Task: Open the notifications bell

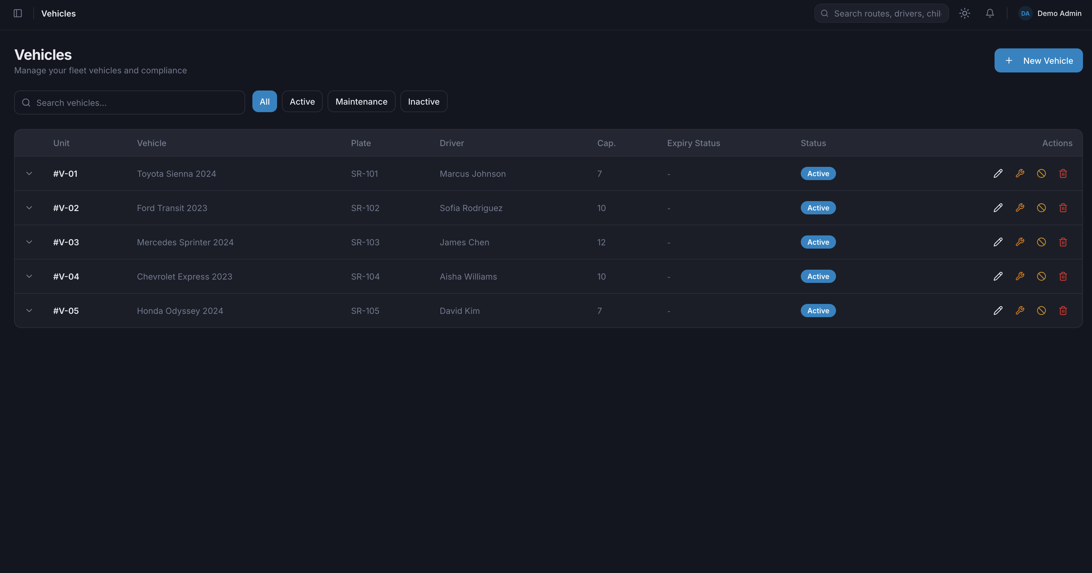Action: (989, 14)
